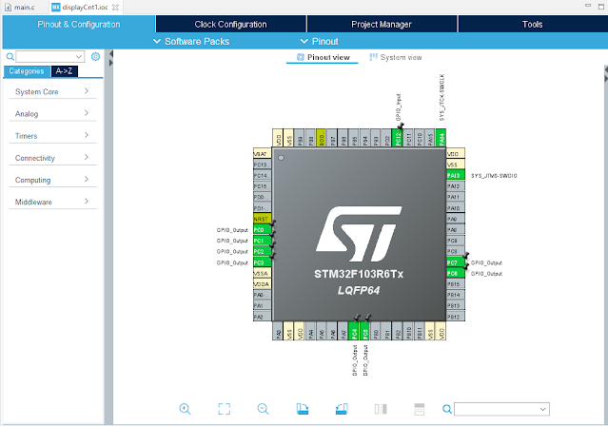
Task: Switch the peripheral list to A->Z sorting
Action: point(65,71)
